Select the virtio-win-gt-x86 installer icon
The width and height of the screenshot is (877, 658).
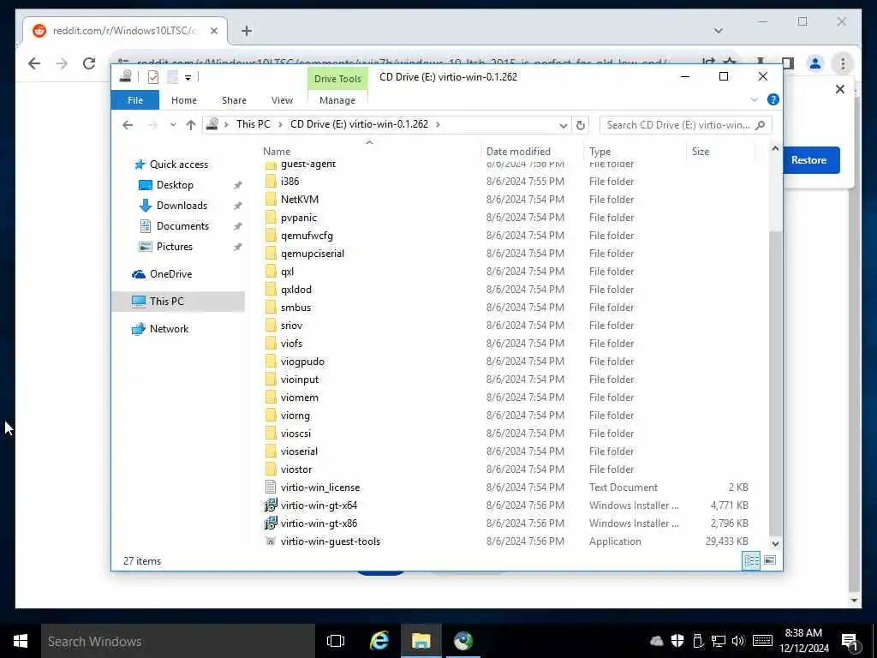(x=271, y=523)
